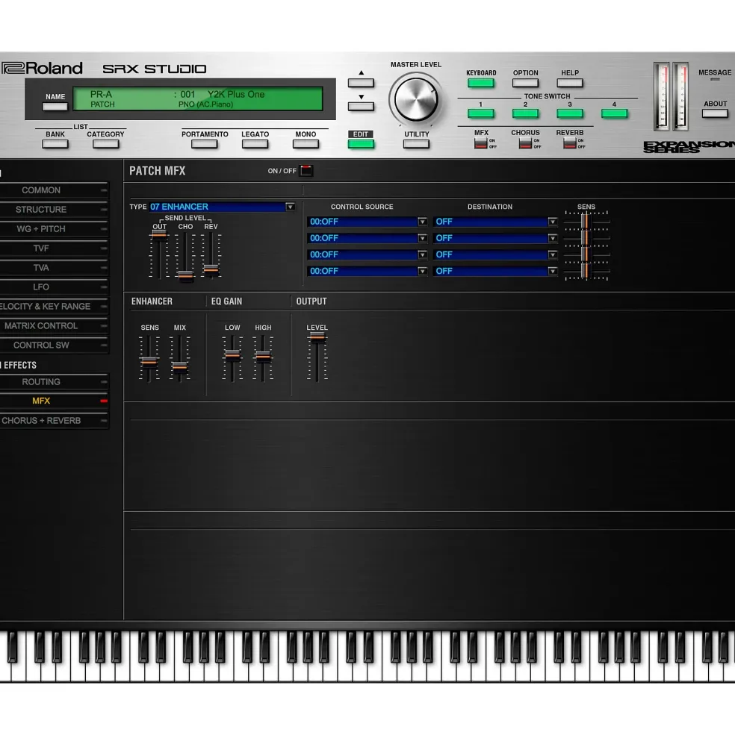735x735 pixels.
Task: Adjust the EQ Gain HIGH fader
Action: point(263,357)
